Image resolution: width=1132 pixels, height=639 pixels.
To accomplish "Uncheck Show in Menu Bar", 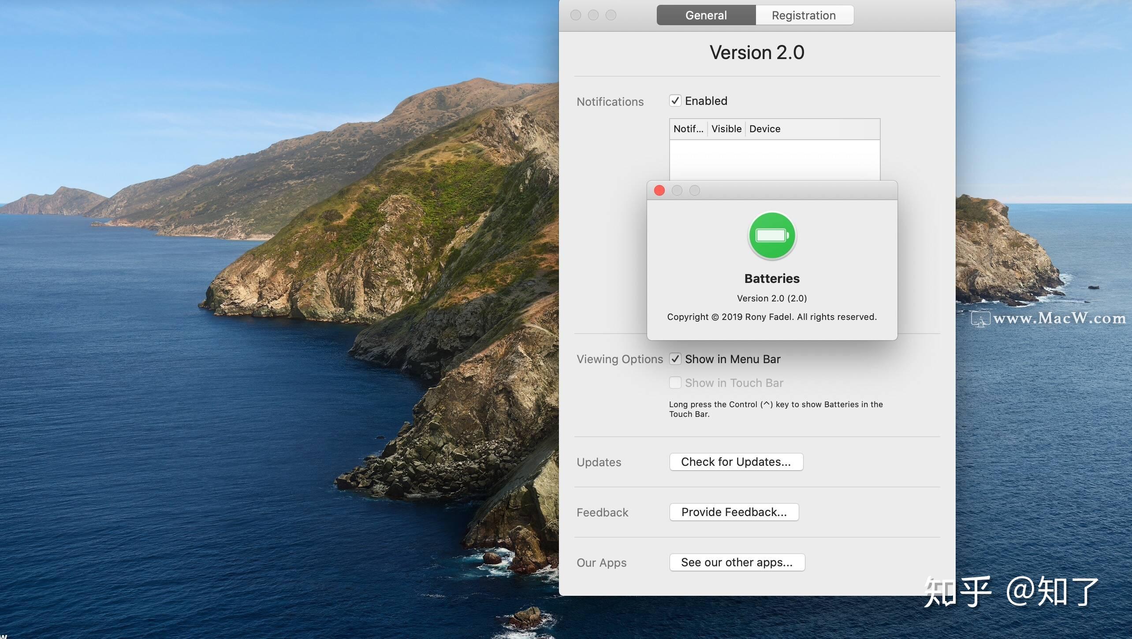I will 675,359.
